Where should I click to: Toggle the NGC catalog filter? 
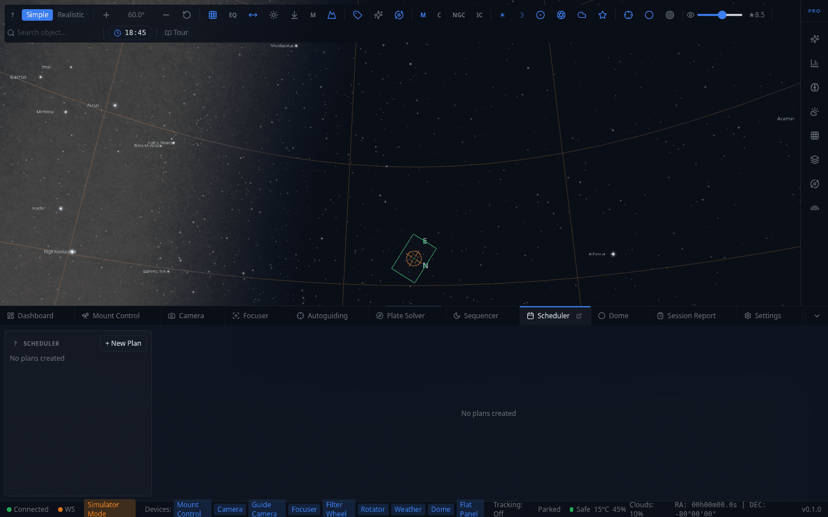click(x=459, y=15)
